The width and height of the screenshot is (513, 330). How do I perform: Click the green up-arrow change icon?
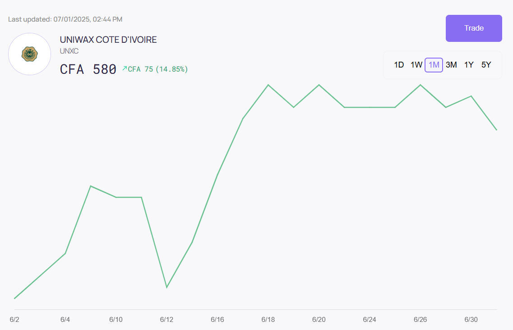(x=125, y=68)
